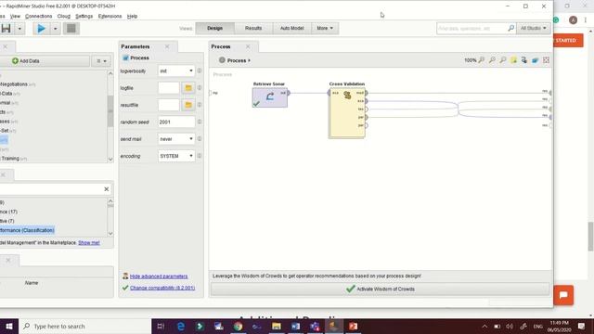Switch to the Design view
The width and height of the screenshot is (594, 334).
[x=214, y=28]
